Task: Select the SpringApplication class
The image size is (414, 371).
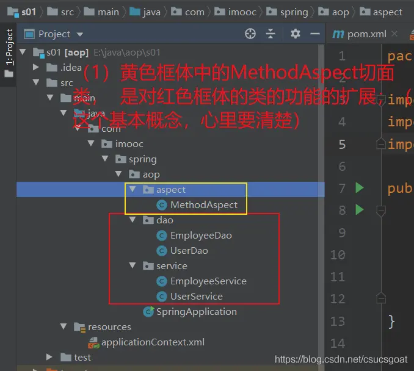Action: click(190, 312)
